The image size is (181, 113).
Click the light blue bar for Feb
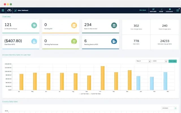[x=152, y=83]
